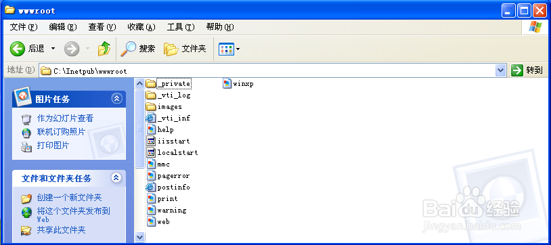Select the help image file icon
The height and width of the screenshot is (245, 551).
(x=151, y=130)
